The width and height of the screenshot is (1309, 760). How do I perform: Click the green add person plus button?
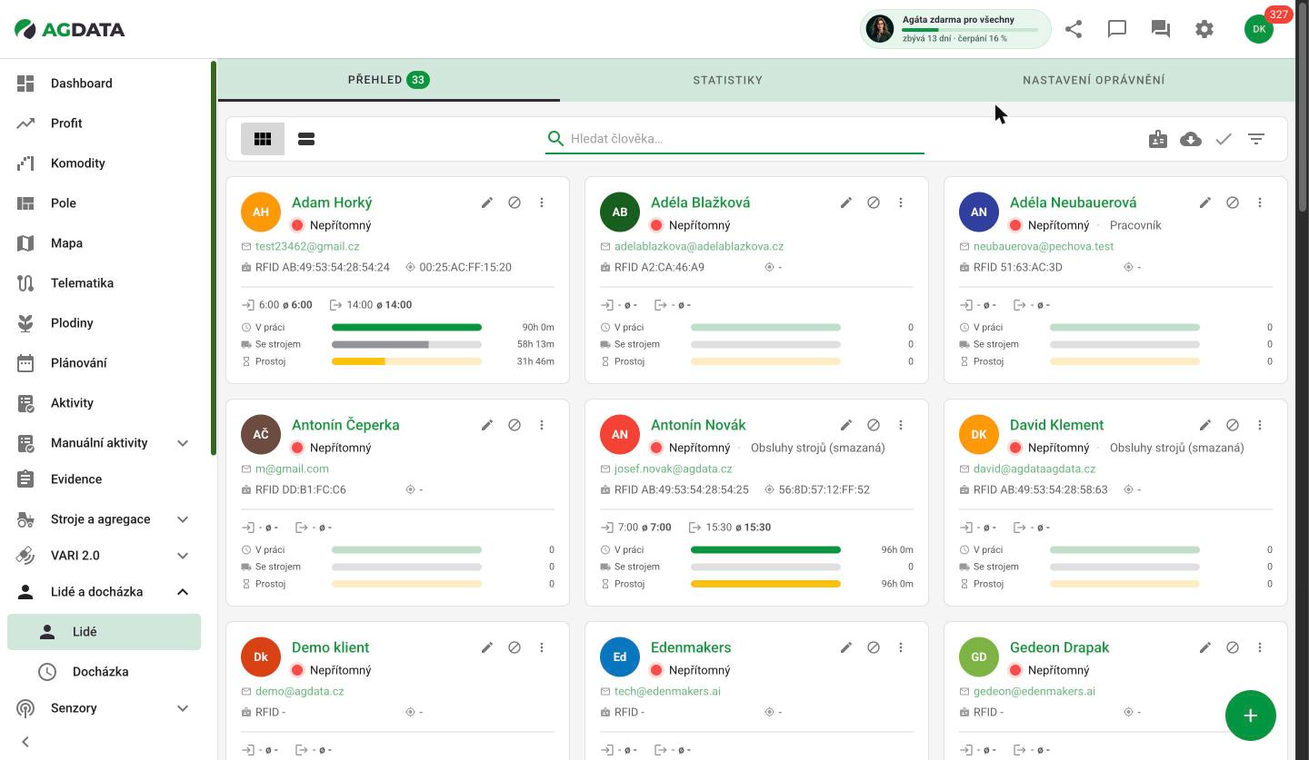pos(1251,716)
